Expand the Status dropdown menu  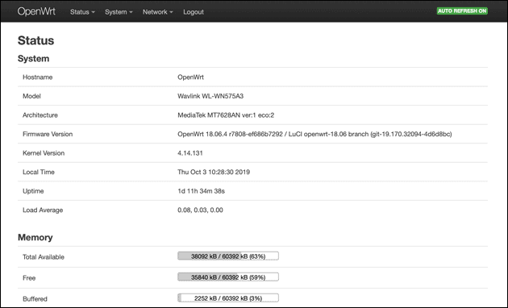[82, 12]
